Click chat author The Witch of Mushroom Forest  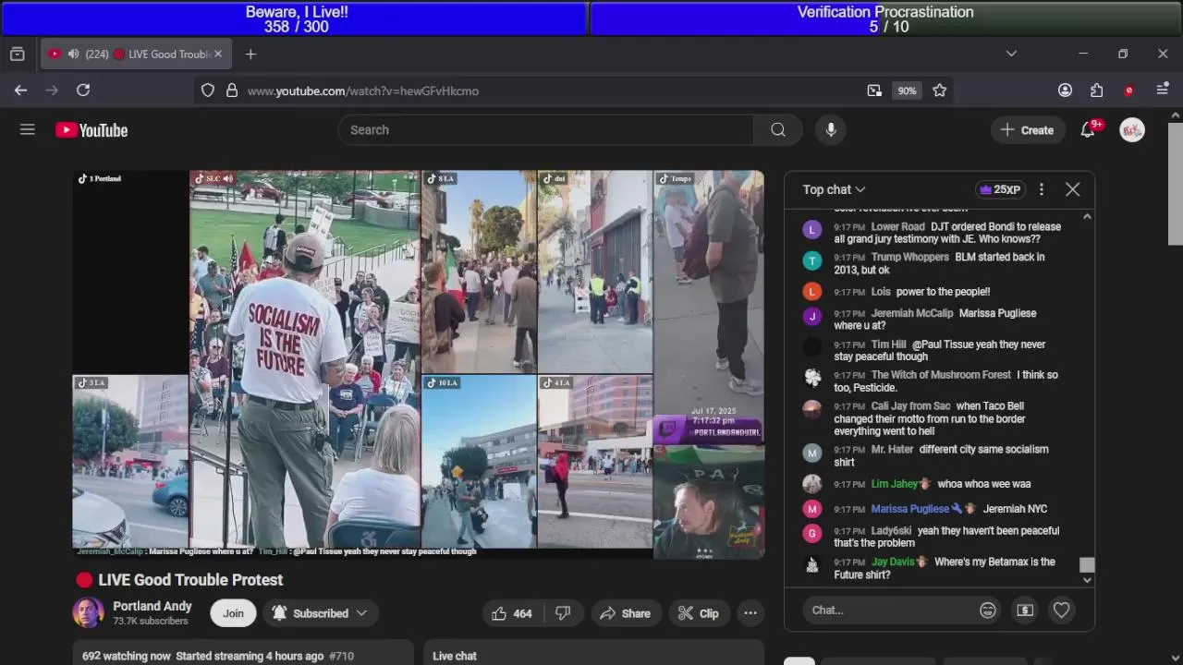point(941,375)
